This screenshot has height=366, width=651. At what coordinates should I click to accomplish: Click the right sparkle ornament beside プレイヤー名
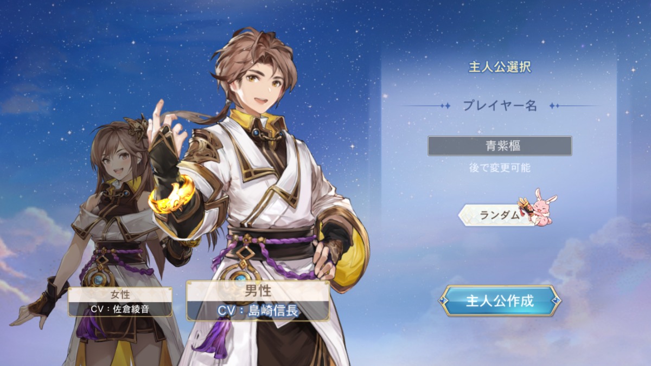coord(554,106)
